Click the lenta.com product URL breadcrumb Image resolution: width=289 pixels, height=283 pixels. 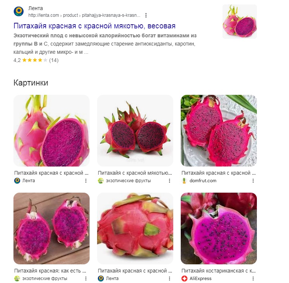84,15
